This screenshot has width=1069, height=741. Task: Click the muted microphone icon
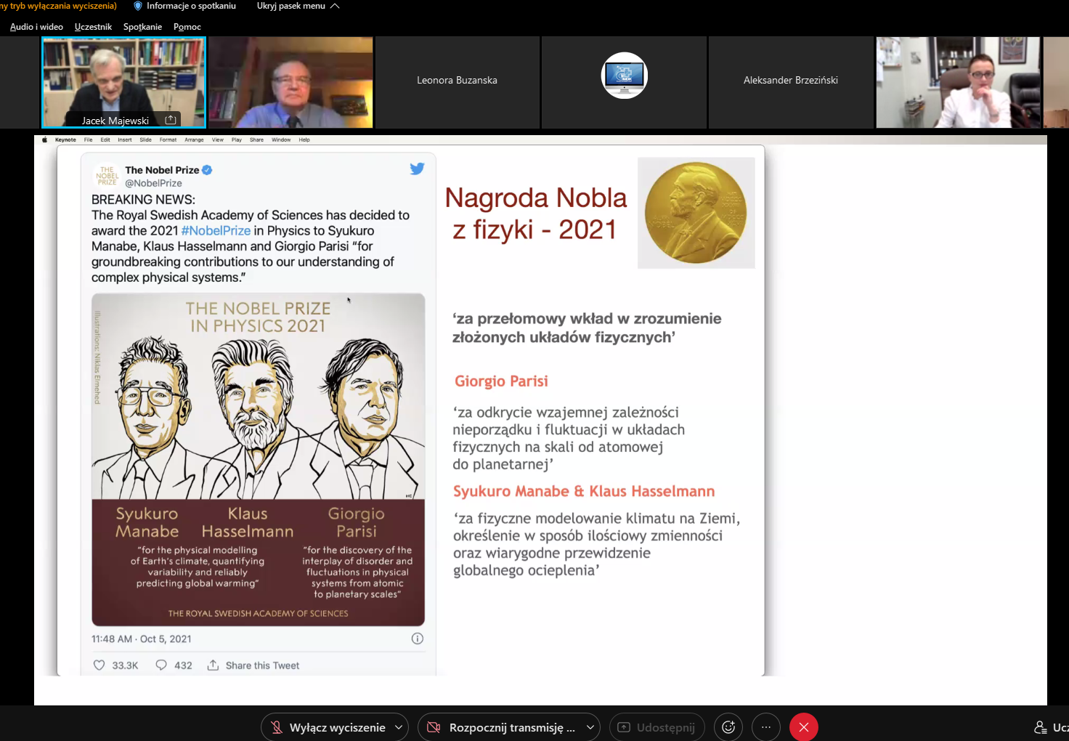[x=277, y=727]
